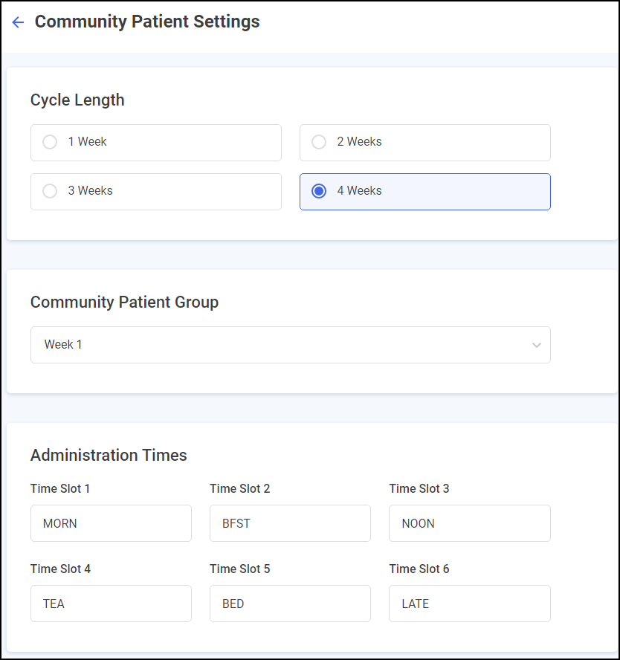The width and height of the screenshot is (620, 660).
Task: Select the 1 Week radio button
Action: click(x=50, y=142)
